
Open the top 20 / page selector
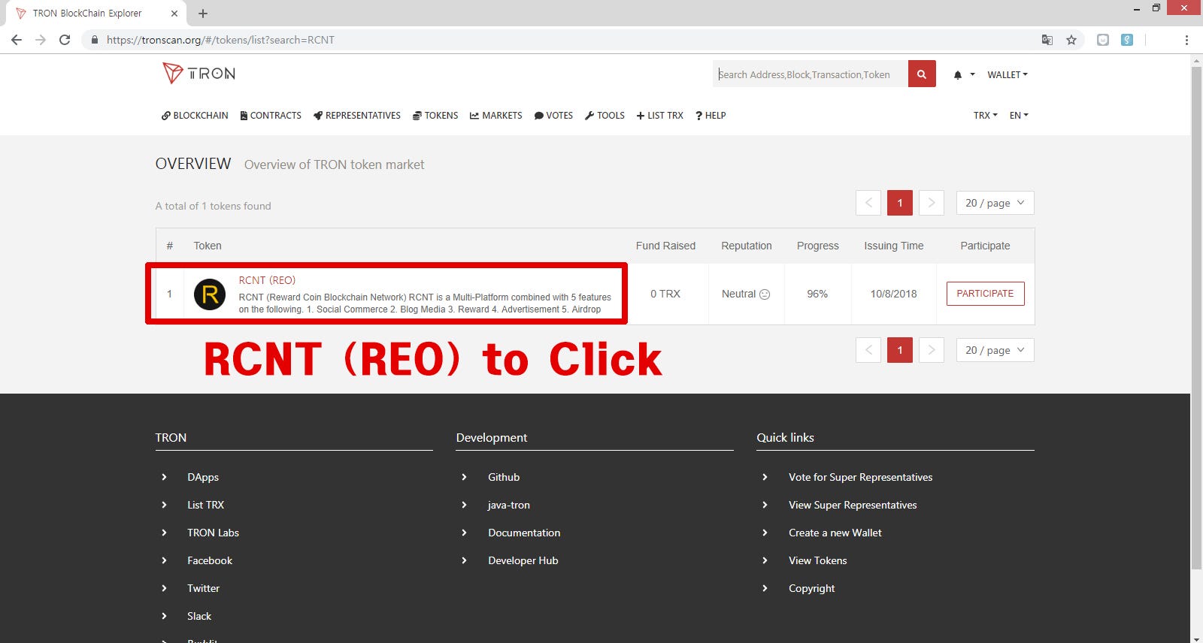point(995,203)
